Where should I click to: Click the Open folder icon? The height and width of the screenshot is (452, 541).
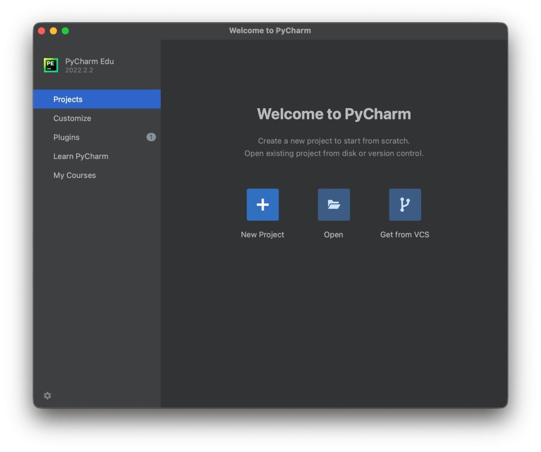(333, 205)
